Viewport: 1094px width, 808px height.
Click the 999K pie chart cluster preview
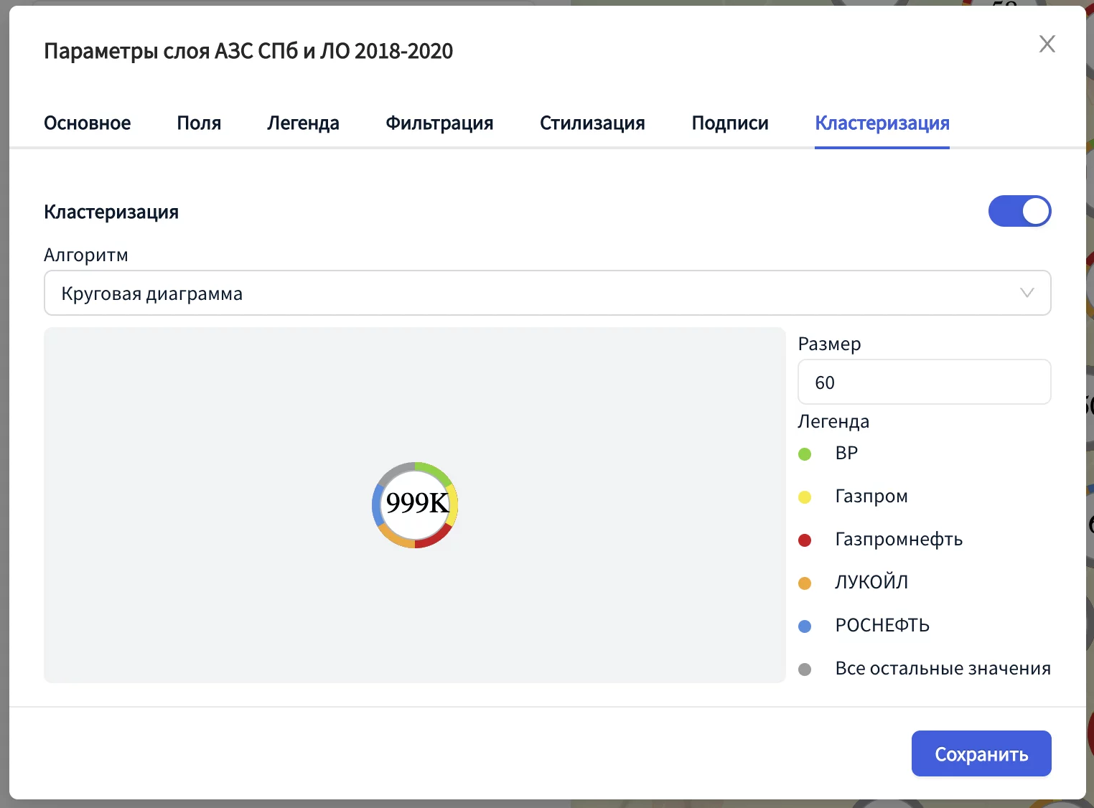tap(415, 504)
